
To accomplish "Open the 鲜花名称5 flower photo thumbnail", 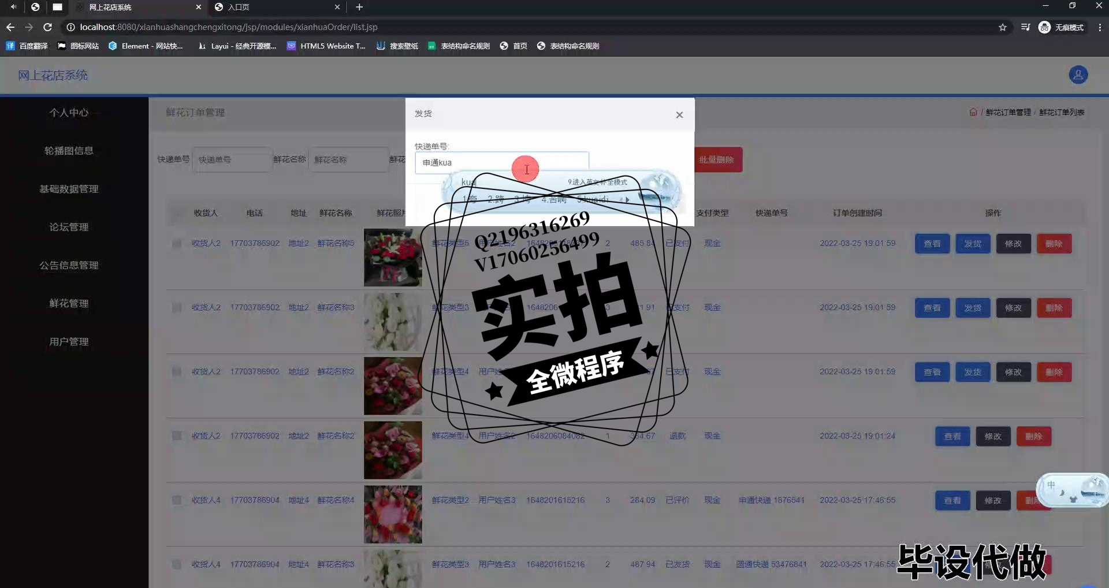I will pos(393,257).
